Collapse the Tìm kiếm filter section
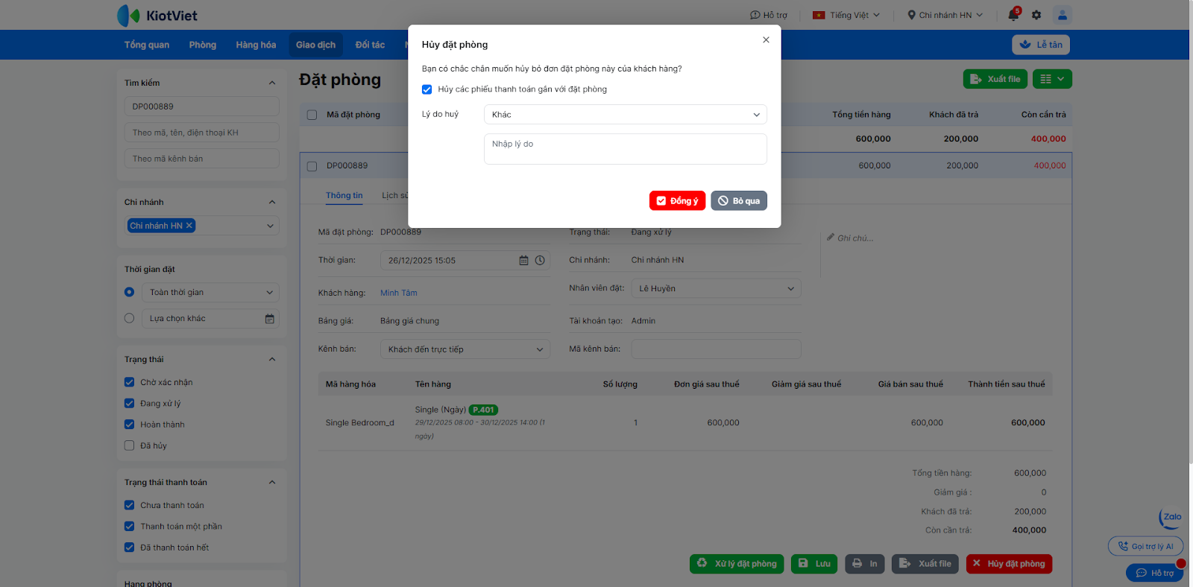This screenshot has width=1193, height=587. click(x=272, y=83)
